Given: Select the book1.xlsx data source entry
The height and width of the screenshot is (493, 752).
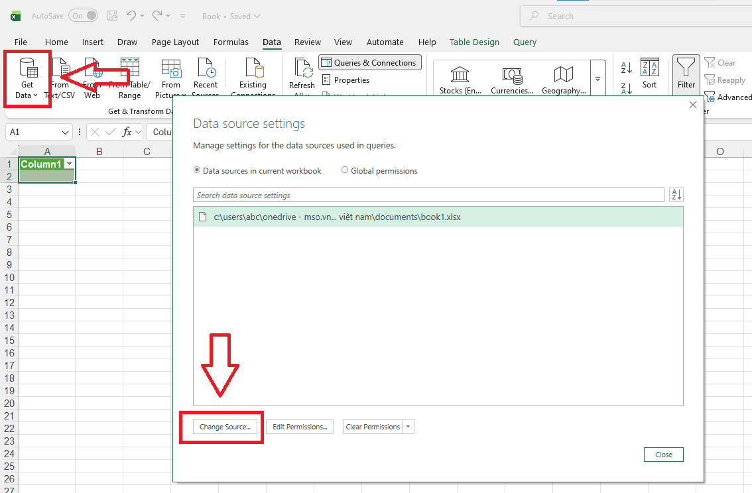Looking at the screenshot, I should 438,217.
